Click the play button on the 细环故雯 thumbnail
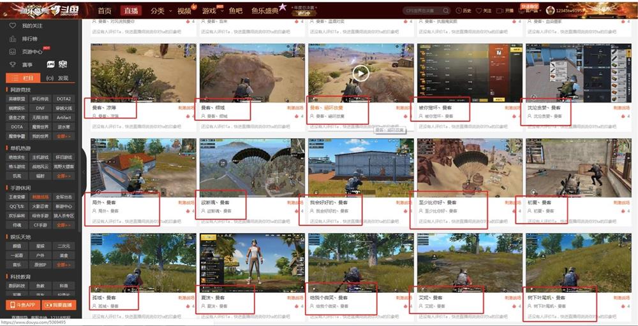 (x=360, y=73)
